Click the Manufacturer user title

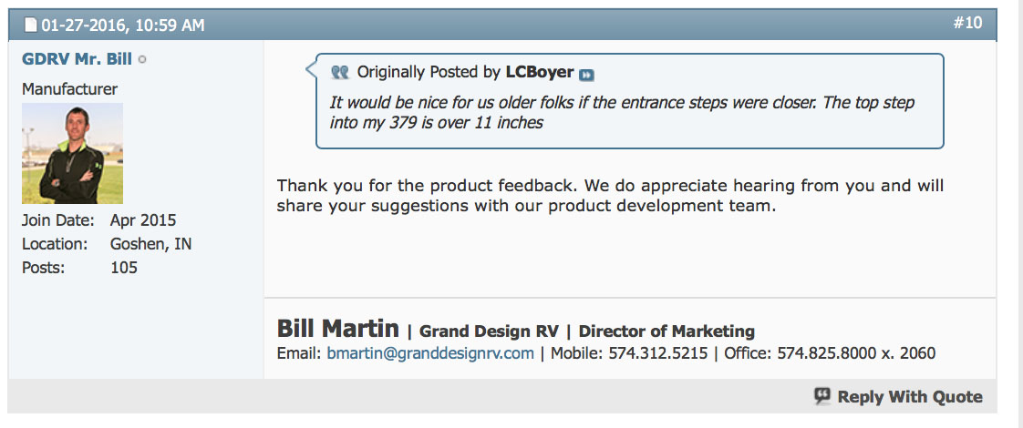[69, 89]
